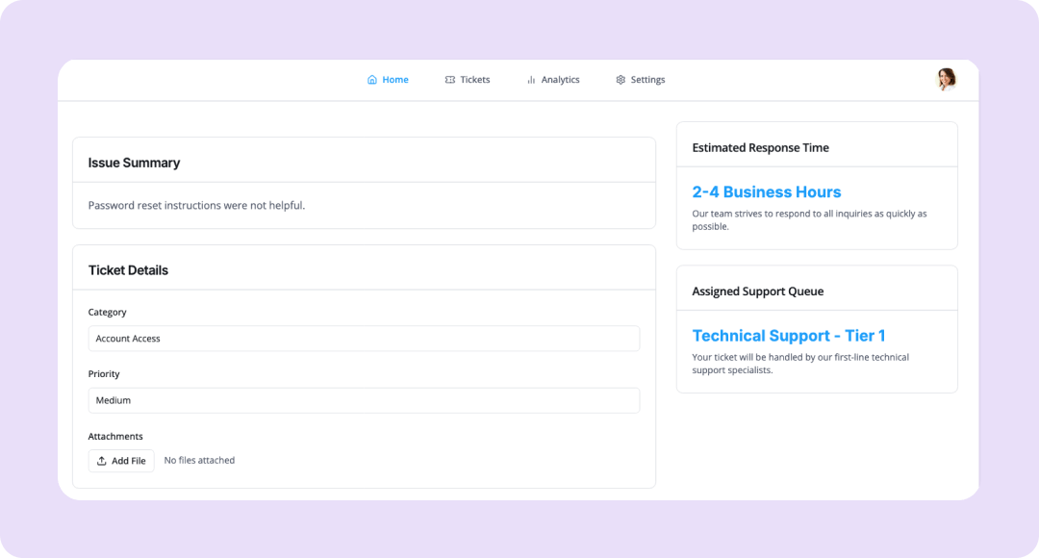Click the "Technical Support - Tier 1" text

[x=789, y=336]
